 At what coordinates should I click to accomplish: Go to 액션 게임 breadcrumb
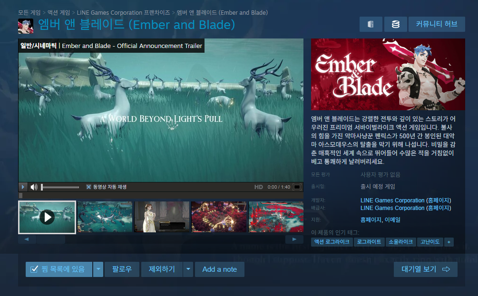tap(59, 12)
